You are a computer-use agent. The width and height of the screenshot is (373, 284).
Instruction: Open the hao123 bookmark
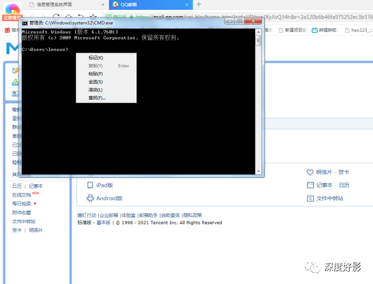coord(359,30)
